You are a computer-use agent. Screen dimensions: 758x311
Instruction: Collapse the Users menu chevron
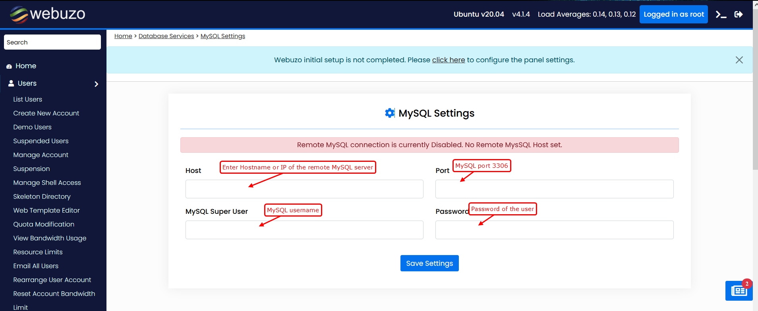96,84
